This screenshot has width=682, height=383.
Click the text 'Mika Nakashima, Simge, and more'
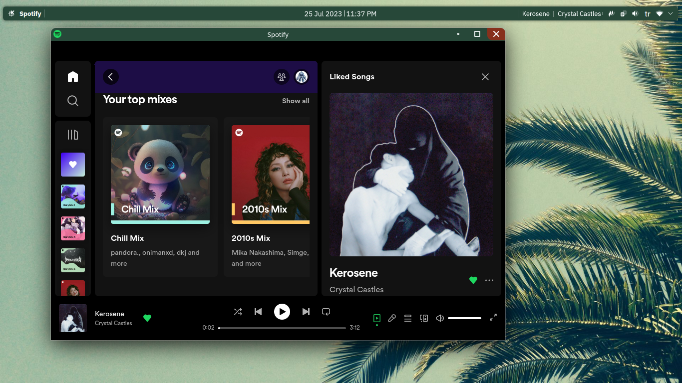(270, 258)
